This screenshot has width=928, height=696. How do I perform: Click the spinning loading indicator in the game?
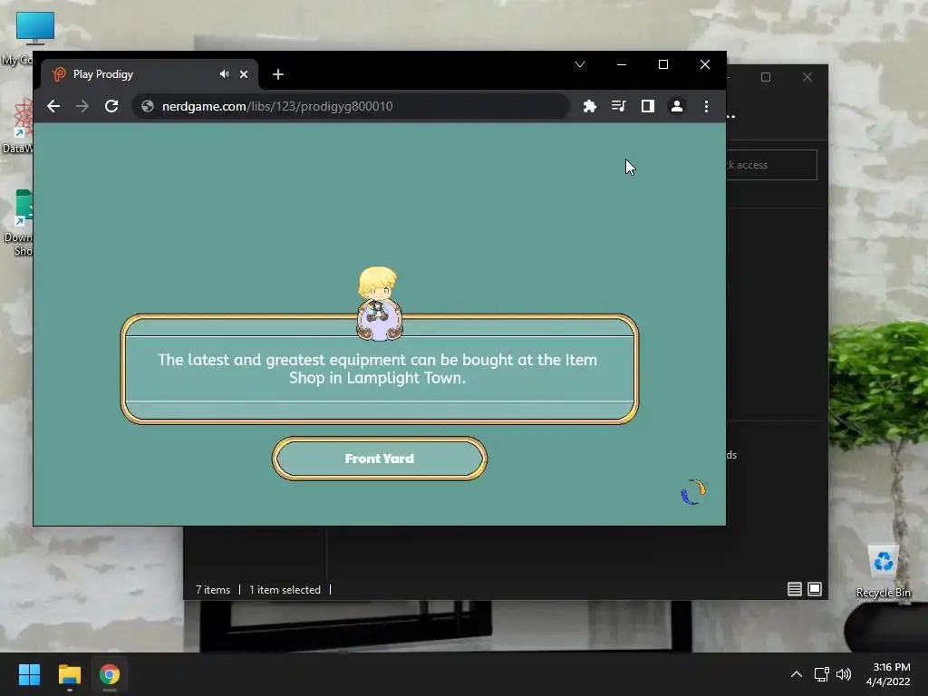693,492
